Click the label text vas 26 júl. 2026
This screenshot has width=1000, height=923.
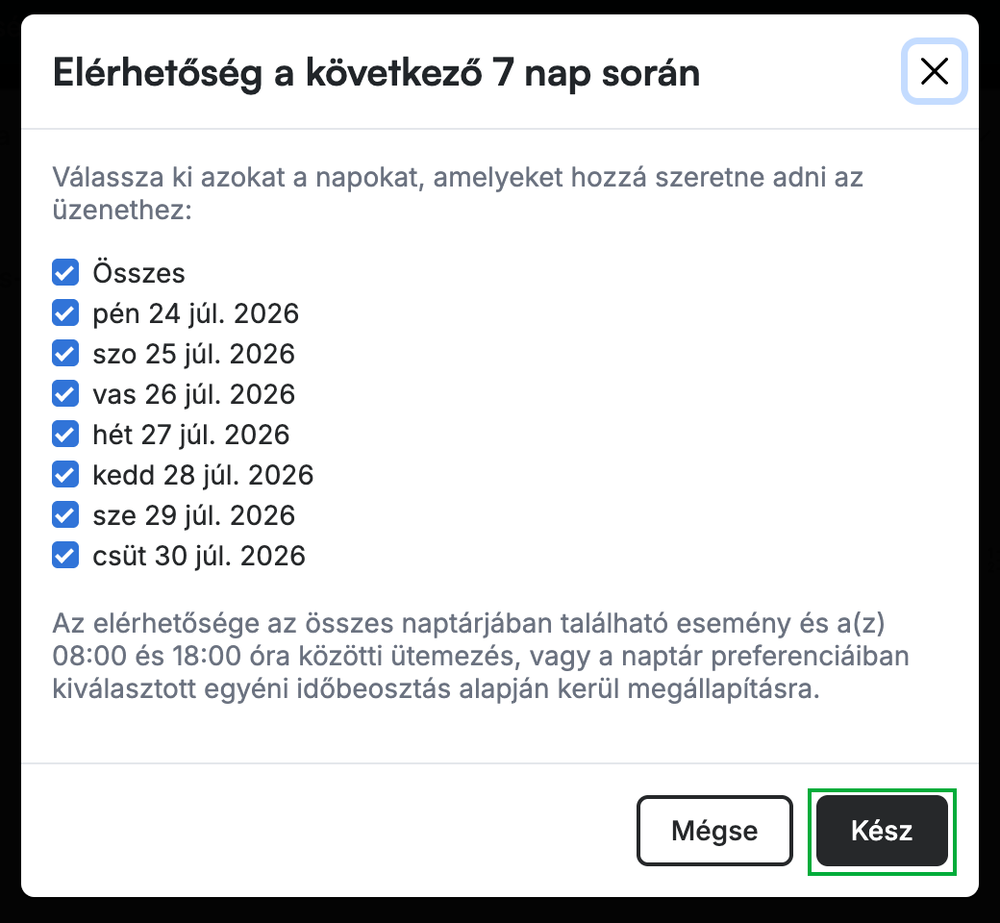coord(194,394)
